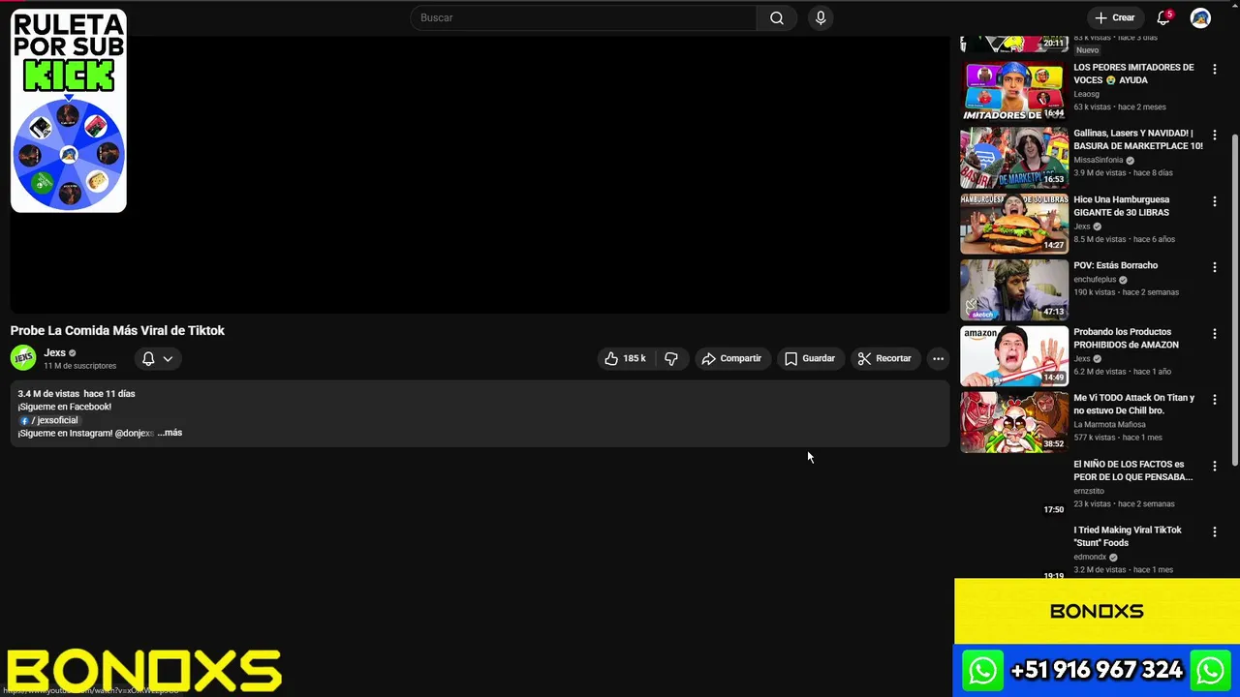Open options for I Tried Making Viral TikTok

tap(1214, 531)
